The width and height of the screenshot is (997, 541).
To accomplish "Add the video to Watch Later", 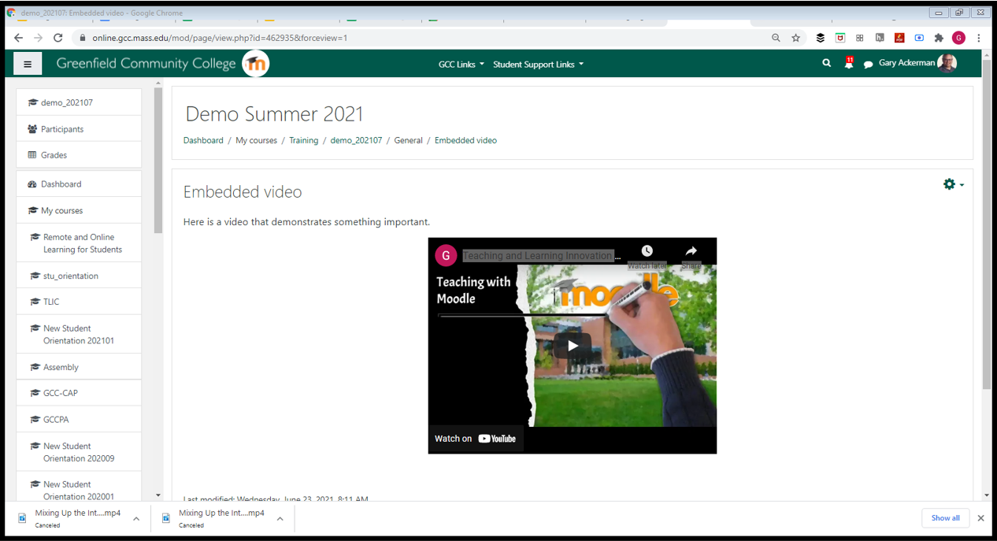I will 647,252.
